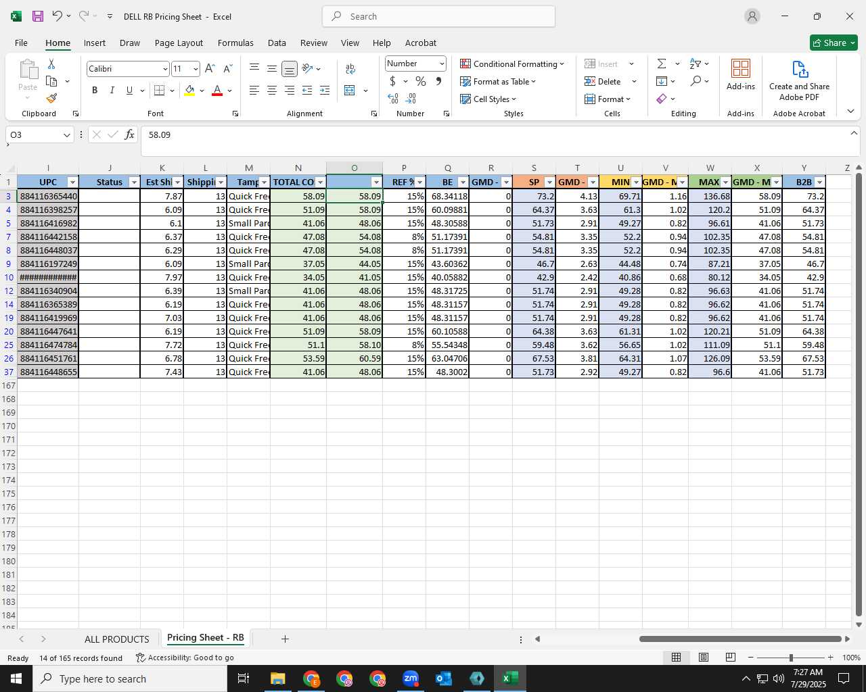Open the Format as Table menu
Image resolution: width=866 pixels, height=692 pixels.
point(498,81)
